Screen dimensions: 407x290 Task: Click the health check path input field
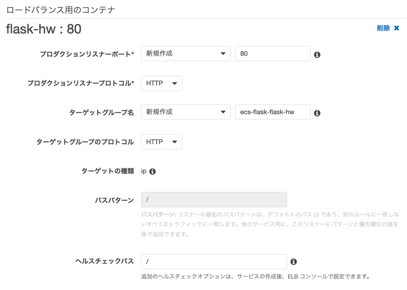[214, 262]
